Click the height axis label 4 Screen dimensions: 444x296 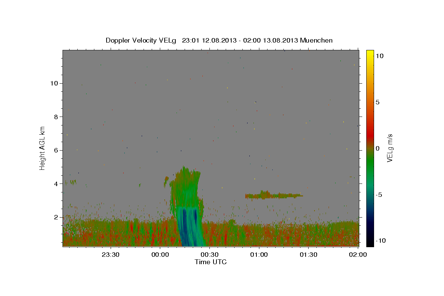[55, 184]
